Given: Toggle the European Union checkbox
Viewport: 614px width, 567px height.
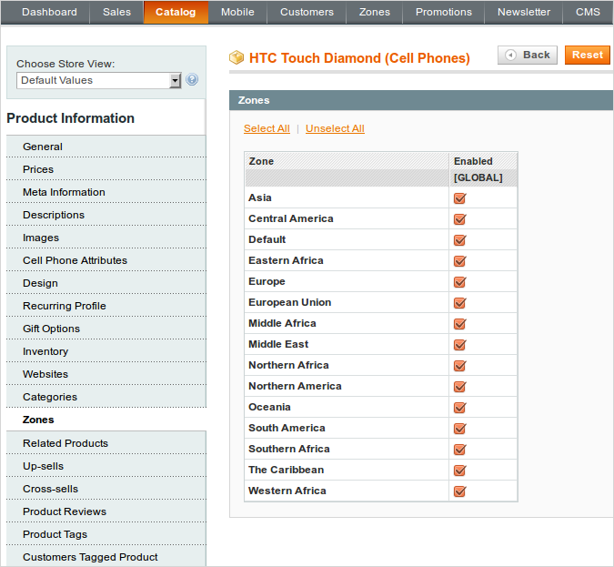Looking at the screenshot, I should 459,303.
